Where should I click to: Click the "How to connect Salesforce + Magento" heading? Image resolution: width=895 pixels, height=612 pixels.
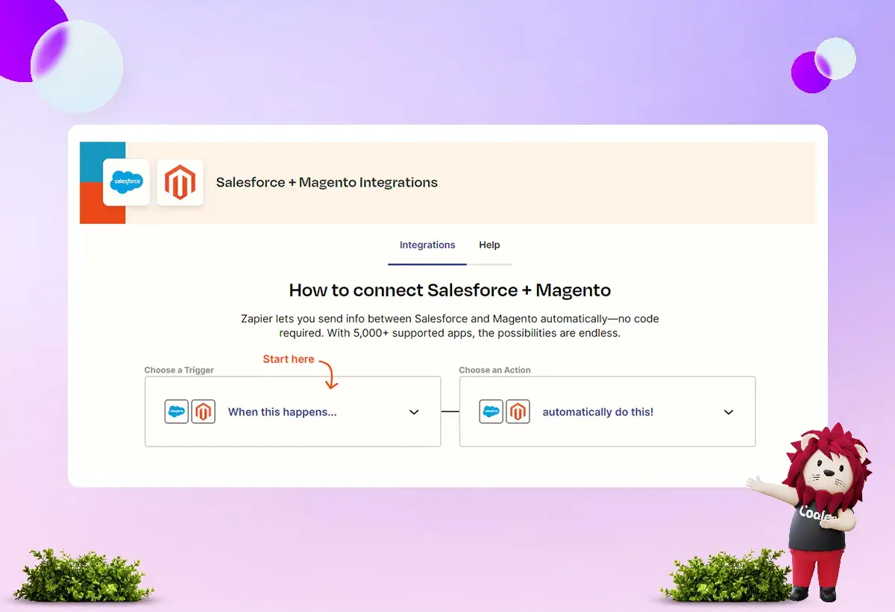coord(450,290)
